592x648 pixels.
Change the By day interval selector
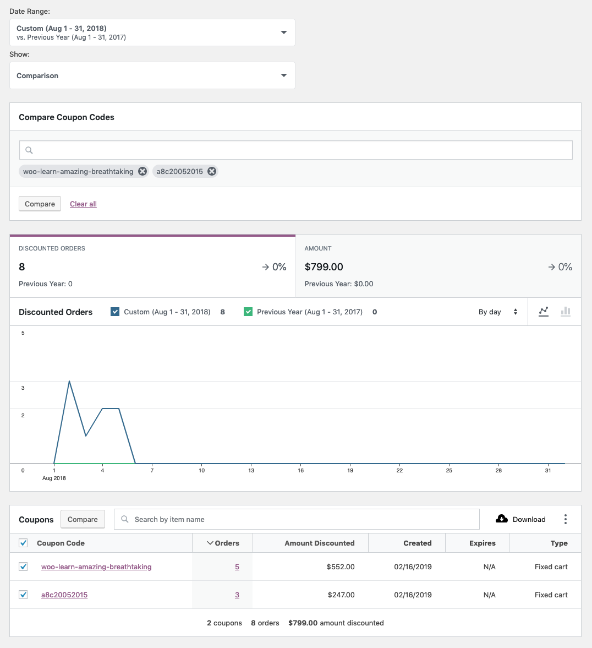[498, 312]
